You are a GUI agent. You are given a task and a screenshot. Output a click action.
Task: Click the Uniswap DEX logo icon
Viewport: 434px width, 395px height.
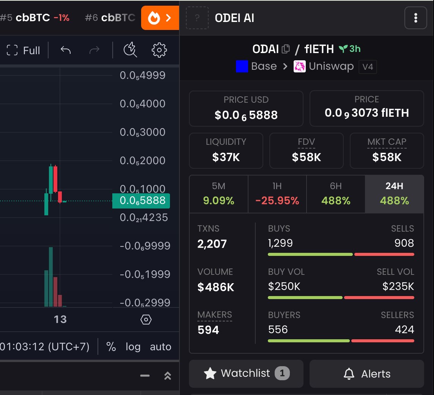299,66
